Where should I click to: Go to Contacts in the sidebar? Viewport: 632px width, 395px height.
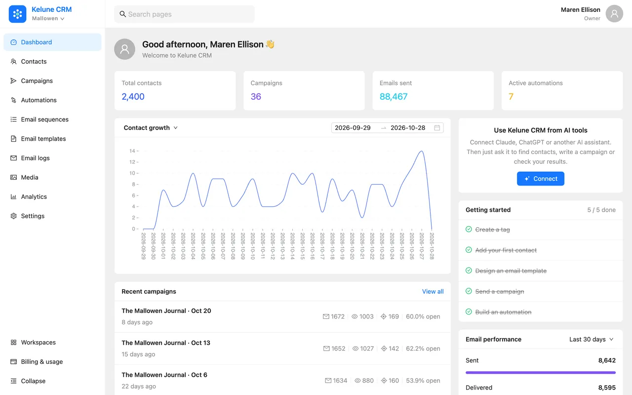(x=52, y=62)
